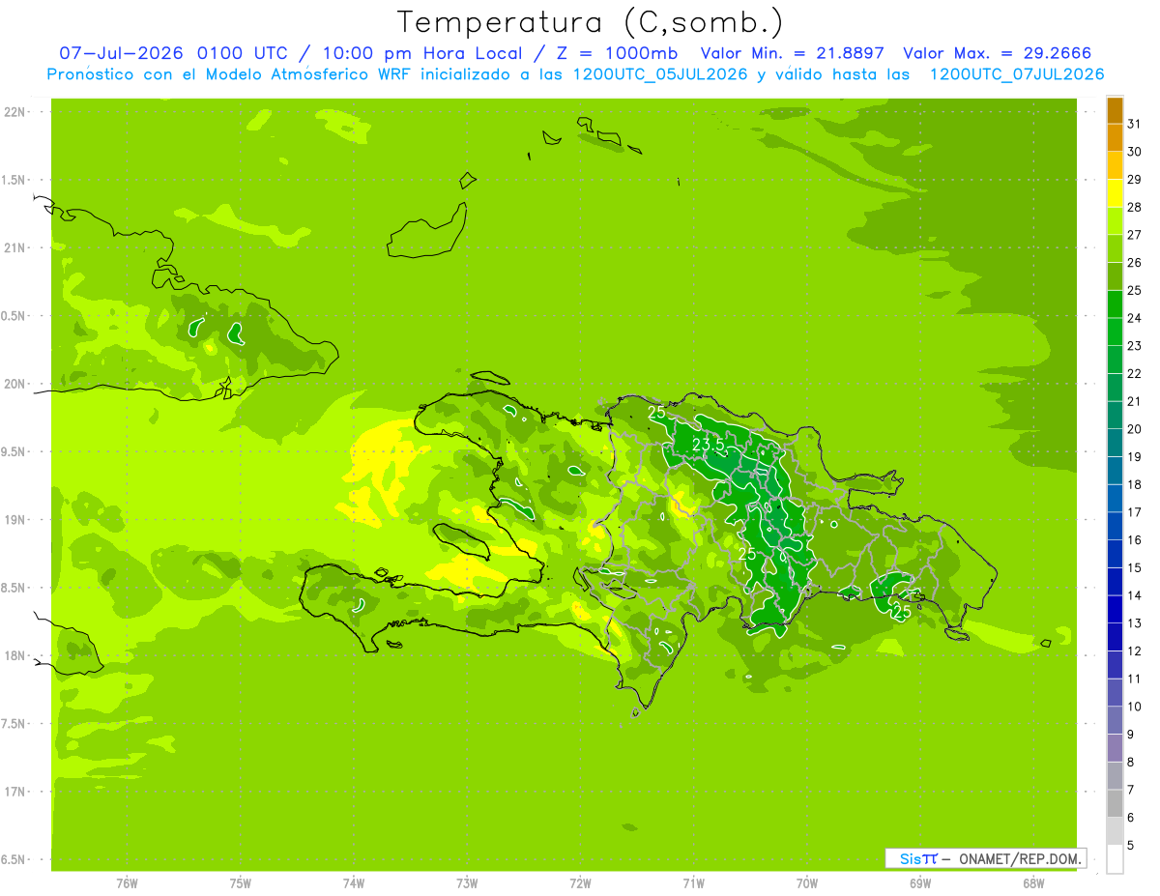
Task: Click the "1200UTC_05JUL2026" initialization time
Action: 660,74
